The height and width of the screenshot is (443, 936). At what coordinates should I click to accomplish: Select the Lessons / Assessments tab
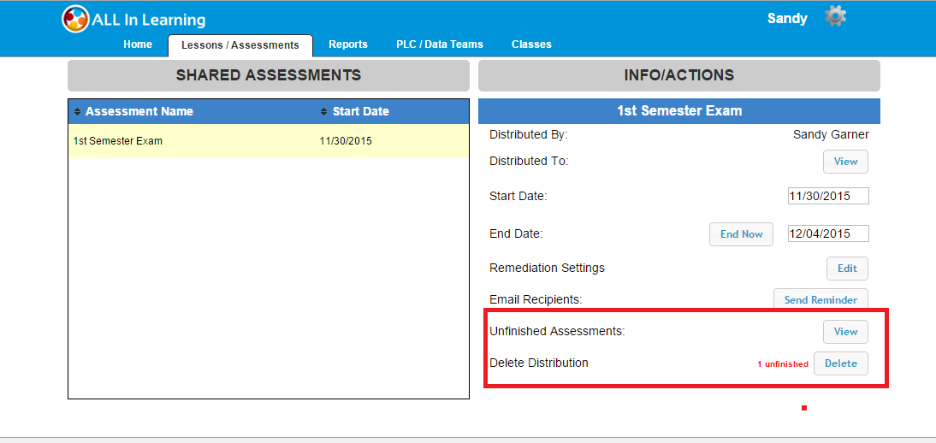240,45
